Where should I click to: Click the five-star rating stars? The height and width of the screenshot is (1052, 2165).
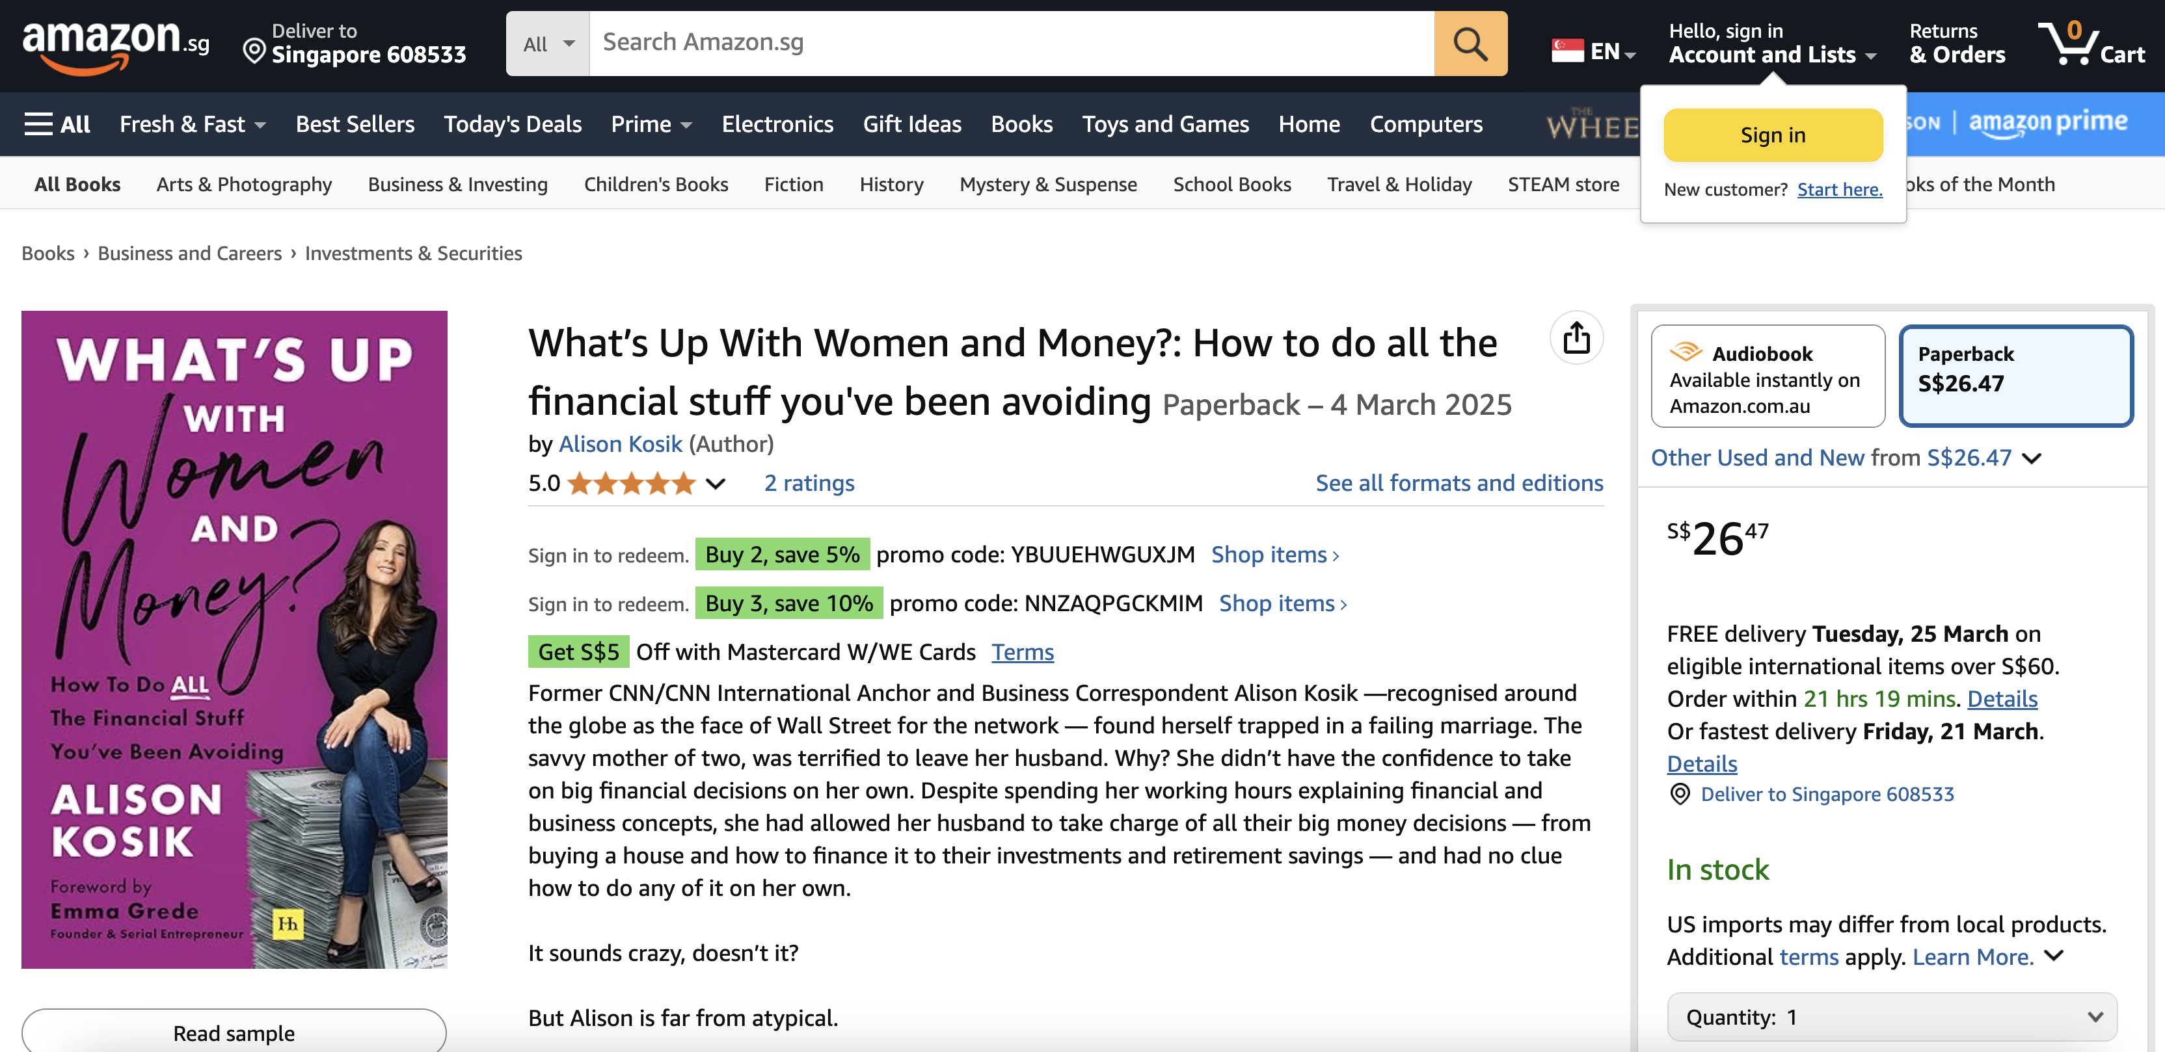(x=631, y=483)
